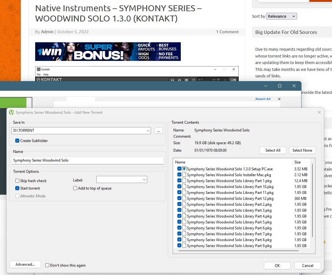This screenshot has height=275, width=332.
Task: Click the uTorrent logo in dialog title bar
Action: (12, 112)
